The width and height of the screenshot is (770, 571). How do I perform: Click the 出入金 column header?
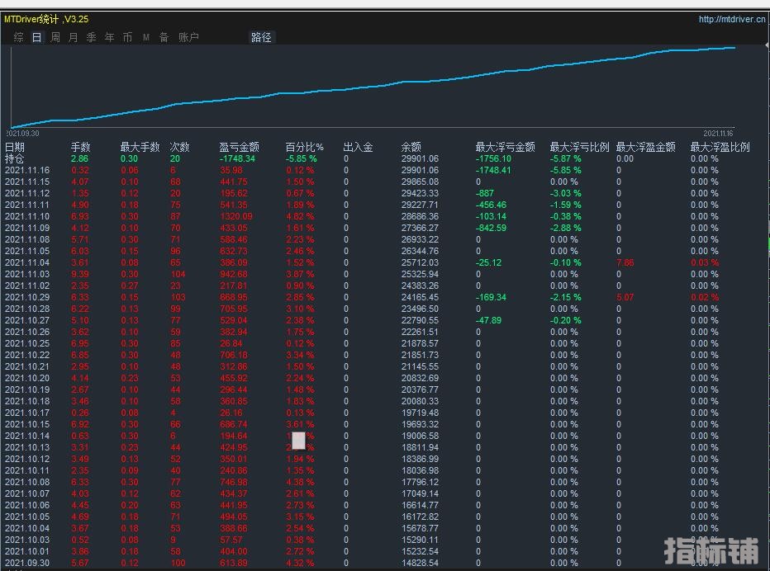click(358, 147)
